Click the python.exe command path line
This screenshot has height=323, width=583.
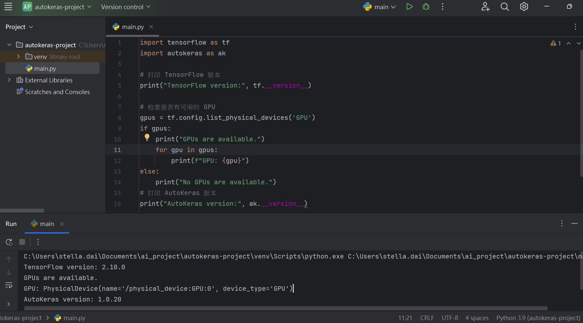303,256
